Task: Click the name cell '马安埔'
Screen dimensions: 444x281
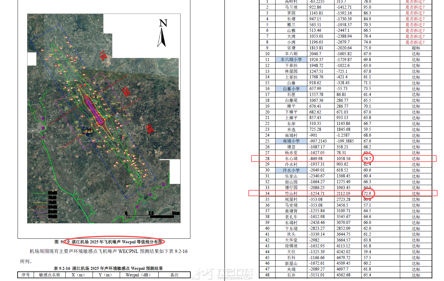Action: (291, 205)
